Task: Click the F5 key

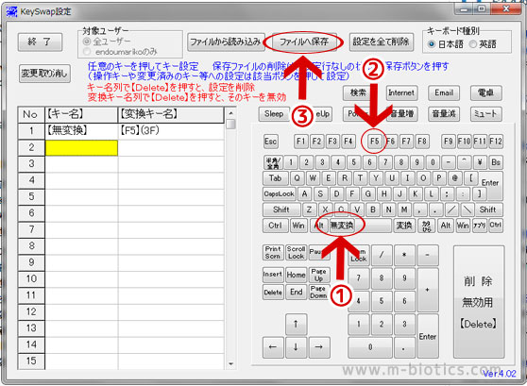Action: pyautogui.click(x=374, y=142)
